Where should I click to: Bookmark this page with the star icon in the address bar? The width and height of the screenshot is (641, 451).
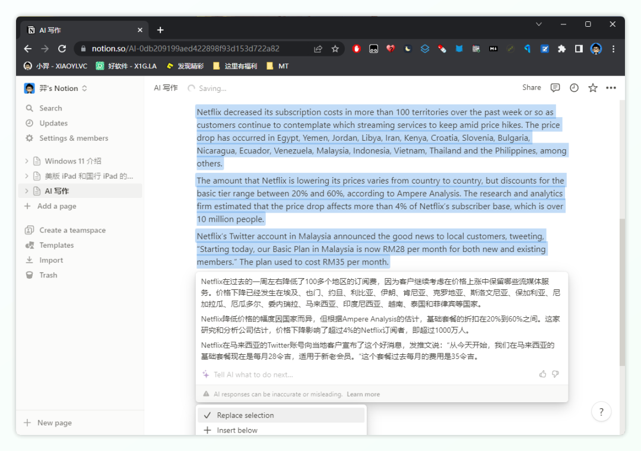335,49
